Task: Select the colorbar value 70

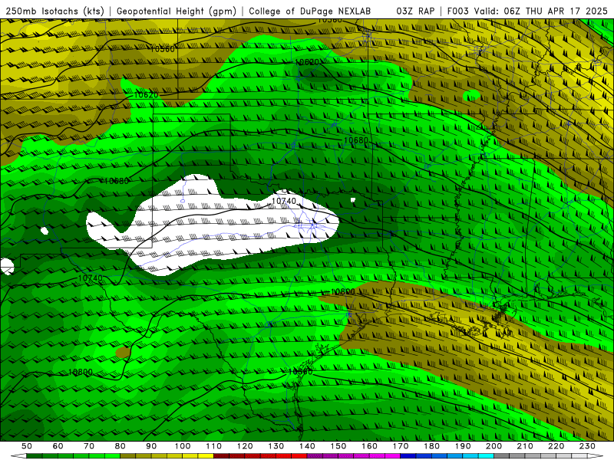Action: pyautogui.click(x=89, y=446)
